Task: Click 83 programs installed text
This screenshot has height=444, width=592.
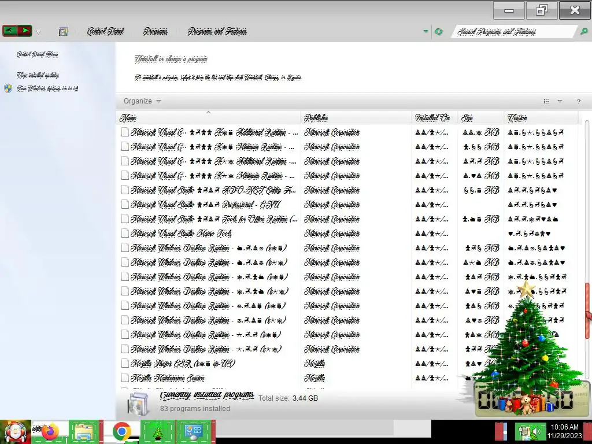Action: 195,409
